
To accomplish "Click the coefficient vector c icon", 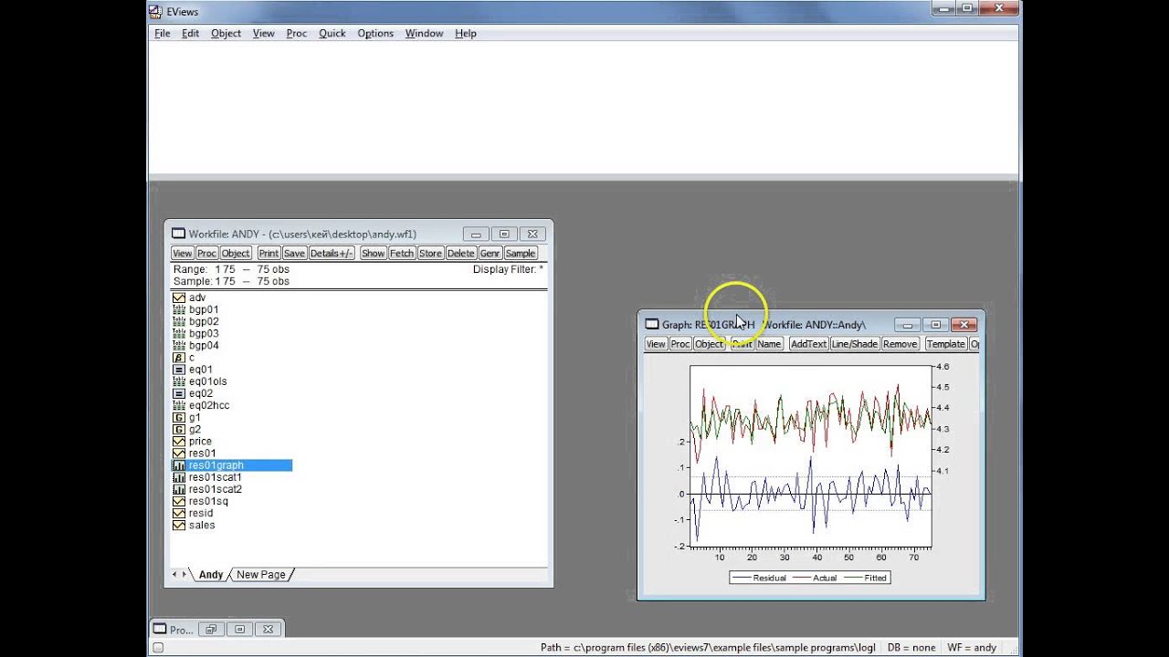I will point(179,358).
